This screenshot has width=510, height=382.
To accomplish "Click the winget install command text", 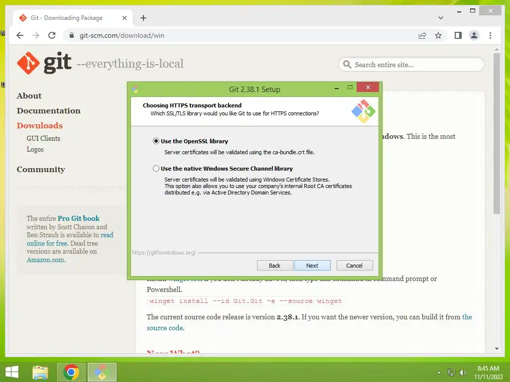I will (x=246, y=301).
